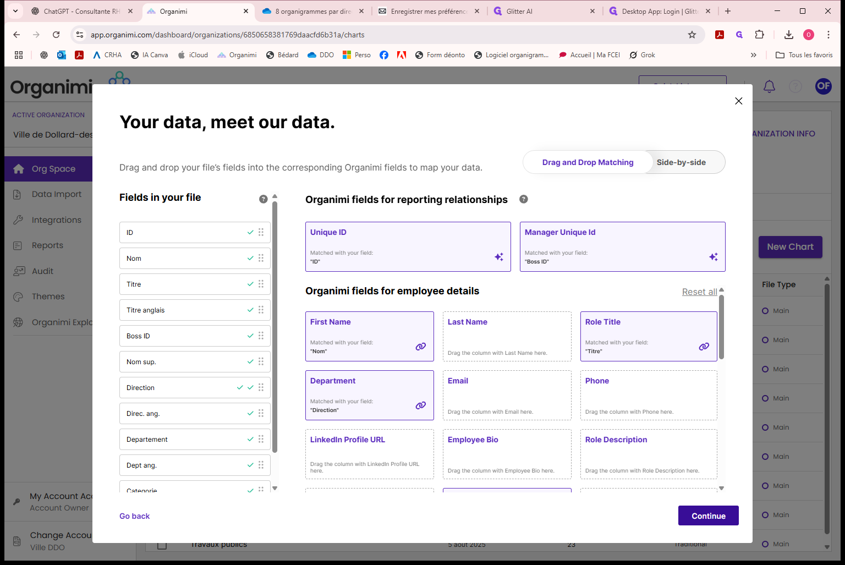The width and height of the screenshot is (845, 565).
Task: Open Chrome extensions puzzle icon
Action: 760,35
